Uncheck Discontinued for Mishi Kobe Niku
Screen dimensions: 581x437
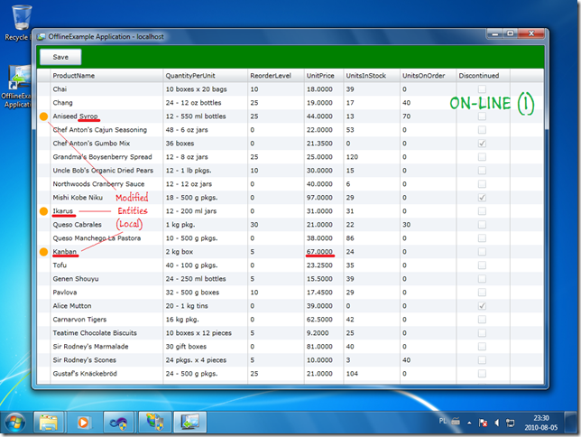[x=482, y=198]
